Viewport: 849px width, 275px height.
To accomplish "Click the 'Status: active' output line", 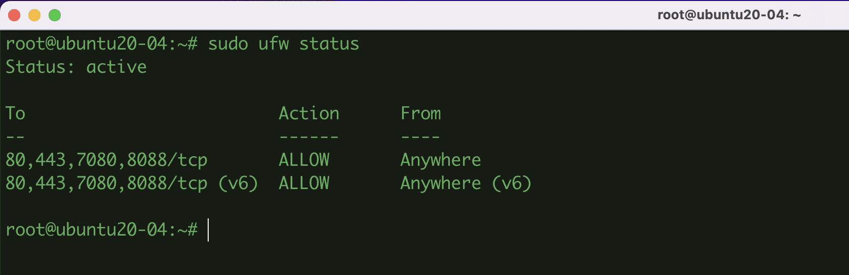I will (x=76, y=67).
